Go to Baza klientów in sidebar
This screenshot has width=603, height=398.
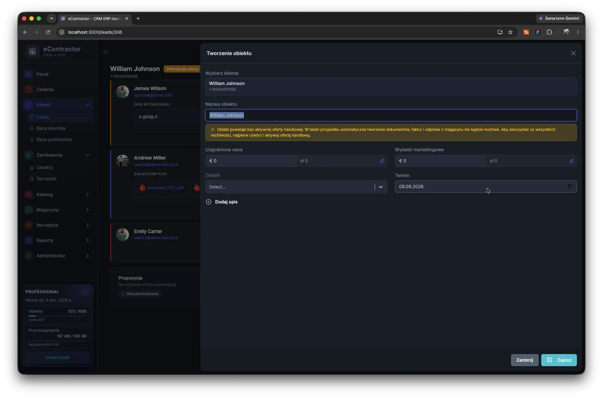(51, 128)
